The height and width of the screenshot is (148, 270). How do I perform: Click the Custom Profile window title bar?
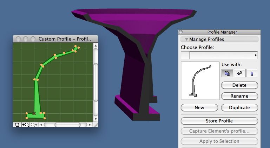(55, 39)
